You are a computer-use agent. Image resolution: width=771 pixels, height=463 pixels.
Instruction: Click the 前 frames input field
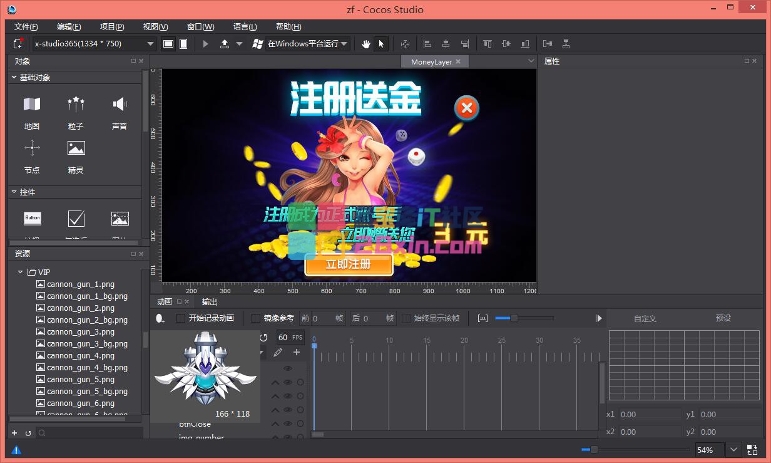click(x=328, y=318)
